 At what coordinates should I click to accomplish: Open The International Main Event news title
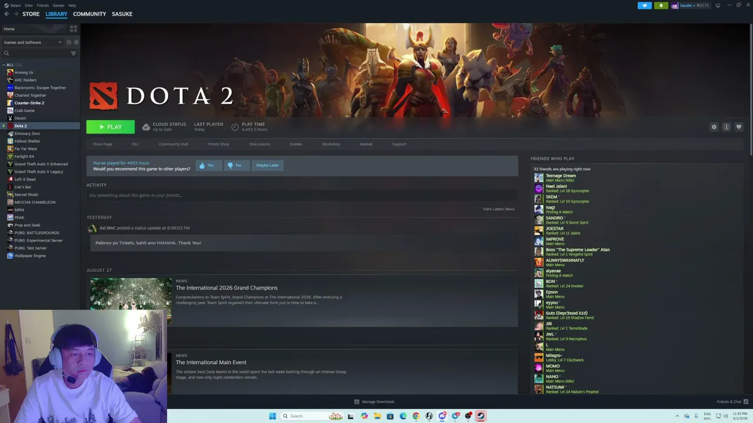point(211,362)
